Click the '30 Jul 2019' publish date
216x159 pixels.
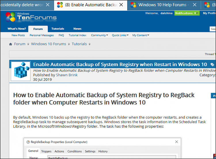(x=42, y=79)
